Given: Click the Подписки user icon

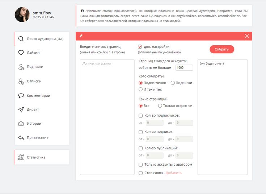Looking at the screenshot, I should [x=21, y=67].
